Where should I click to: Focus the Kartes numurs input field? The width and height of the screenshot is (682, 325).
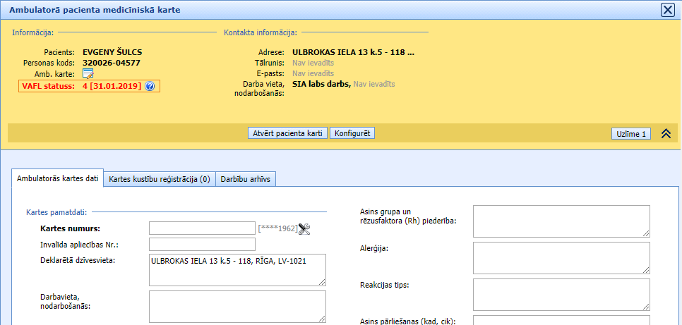pyautogui.click(x=202, y=228)
